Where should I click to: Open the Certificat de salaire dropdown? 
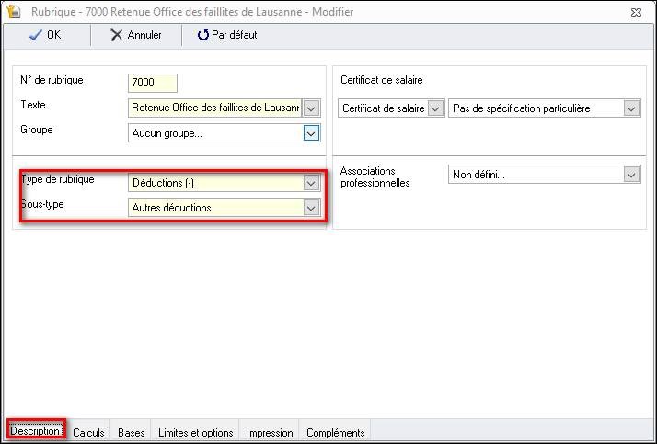436,108
